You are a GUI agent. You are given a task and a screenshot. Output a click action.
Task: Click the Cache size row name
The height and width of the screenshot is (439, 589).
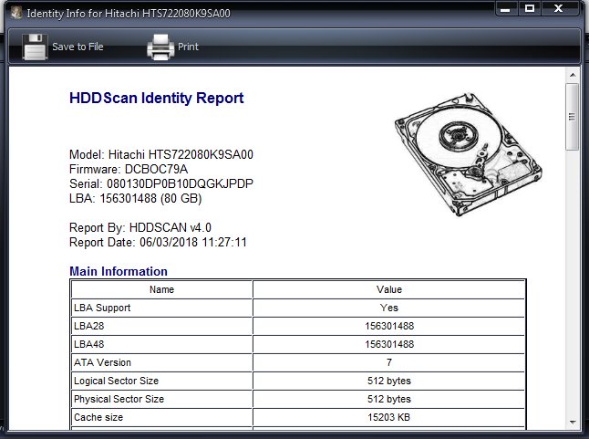[98, 418]
